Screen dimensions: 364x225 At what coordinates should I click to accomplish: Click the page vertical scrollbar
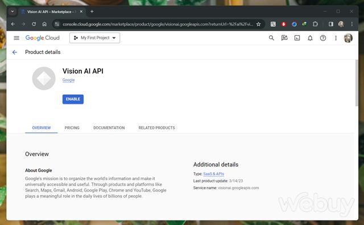[357, 83]
